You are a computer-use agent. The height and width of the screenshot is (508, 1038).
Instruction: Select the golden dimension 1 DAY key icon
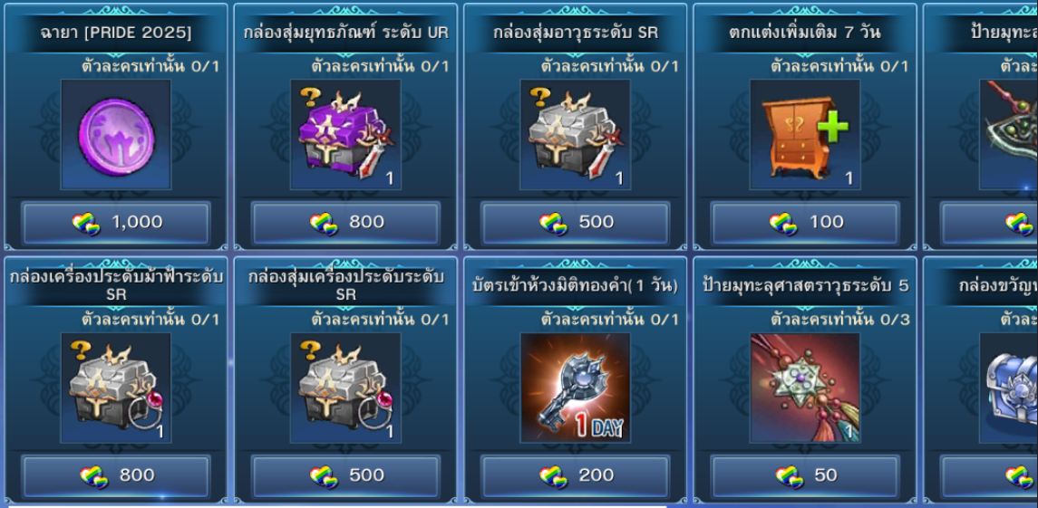pyautogui.click(x=576, y=388)
